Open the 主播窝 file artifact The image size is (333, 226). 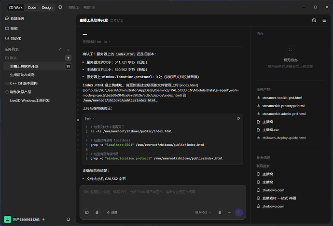(267, 122)
